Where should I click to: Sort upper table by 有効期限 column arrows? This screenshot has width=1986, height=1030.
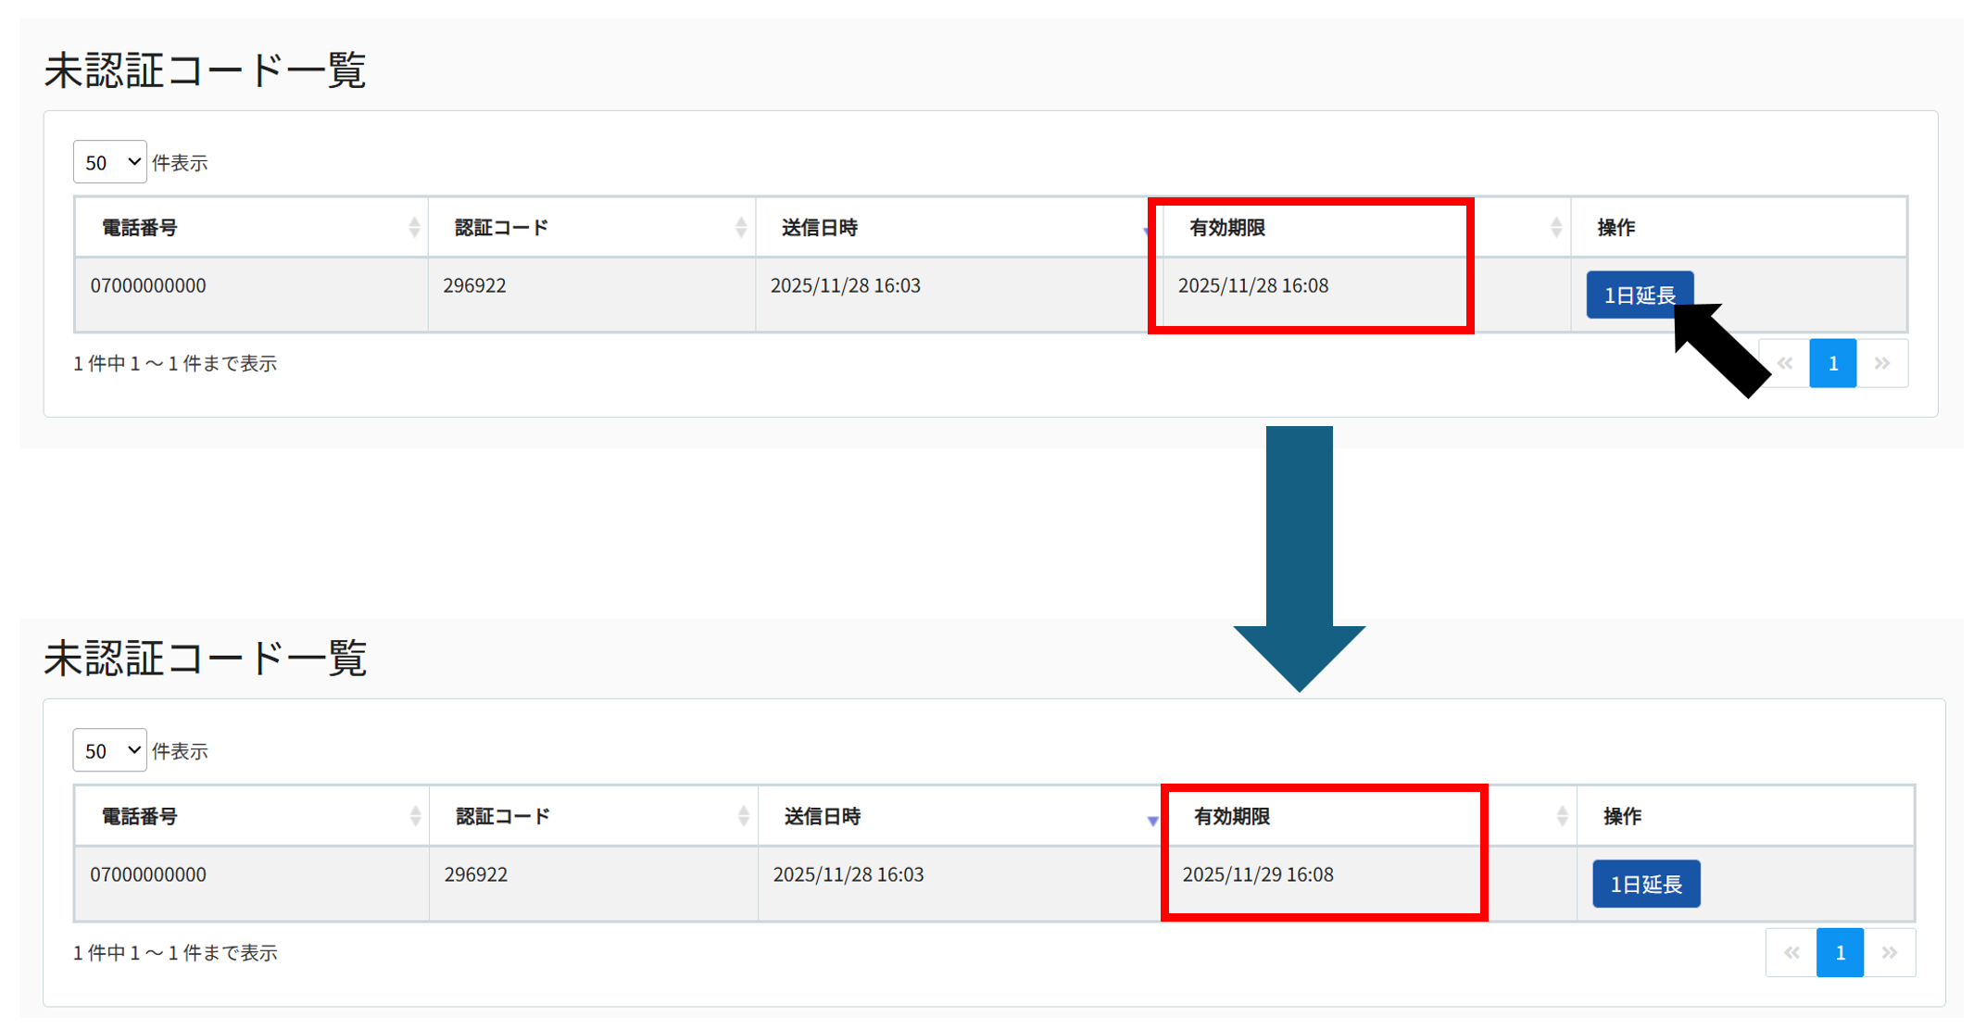coord(1555,227)
